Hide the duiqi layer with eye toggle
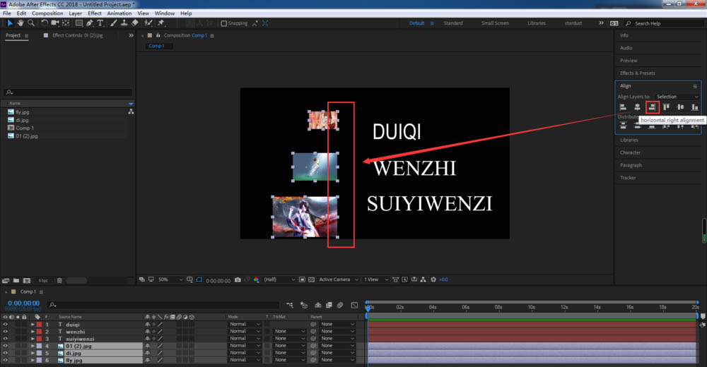 tap(6, 324)
